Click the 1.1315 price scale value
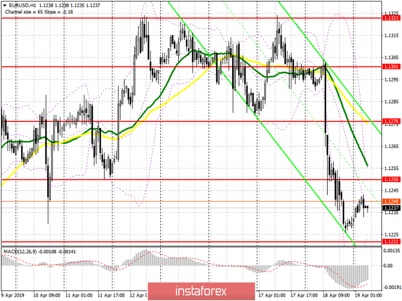This screenshot has width=402, height=301. [392, 36]
